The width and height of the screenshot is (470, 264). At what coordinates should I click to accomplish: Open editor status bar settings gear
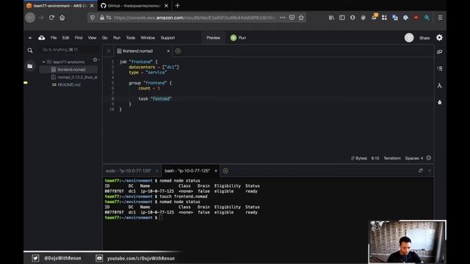pos(429,158)
